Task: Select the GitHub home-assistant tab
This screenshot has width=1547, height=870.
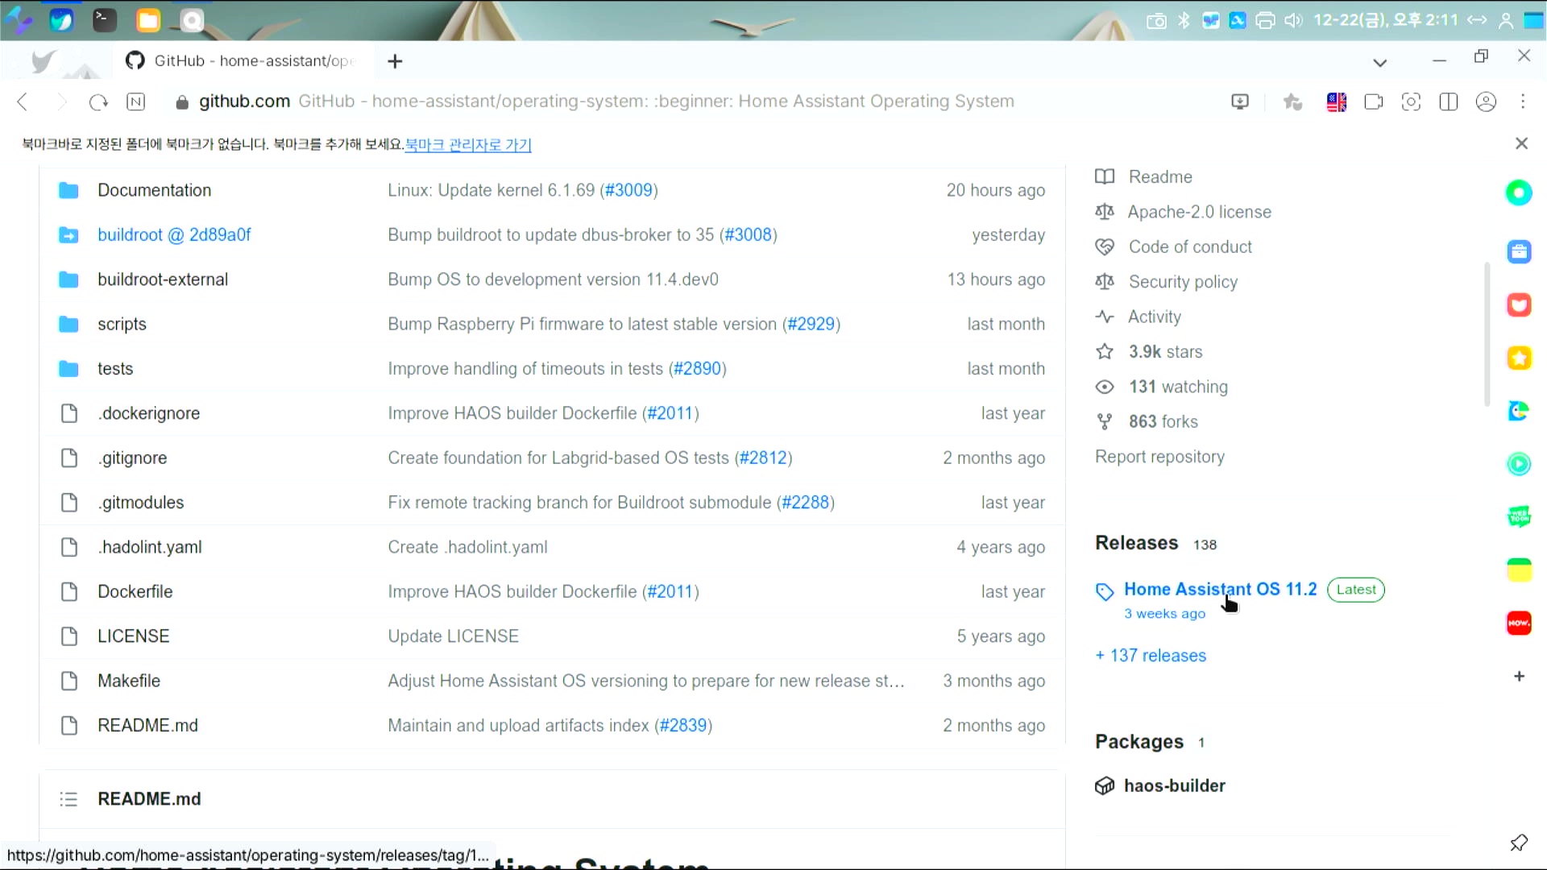Action: click(x=242, y=61)
